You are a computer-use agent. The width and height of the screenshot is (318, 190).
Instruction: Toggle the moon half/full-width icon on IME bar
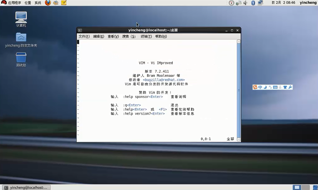click(265, 87)
